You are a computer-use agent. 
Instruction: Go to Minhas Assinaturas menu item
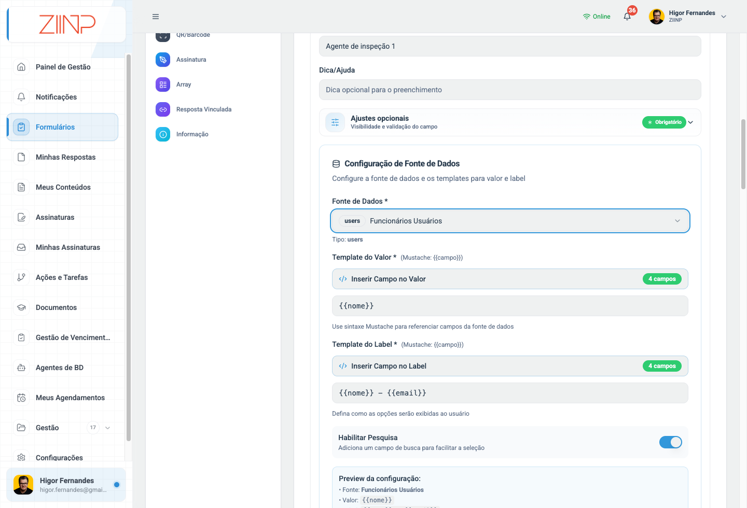tap(62, 247)
